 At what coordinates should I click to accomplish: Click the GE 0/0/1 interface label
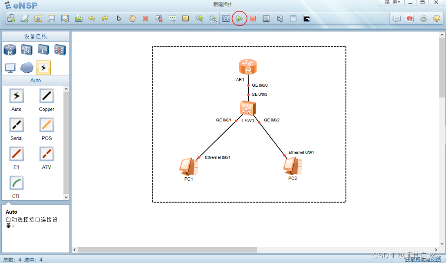pos(224,120)
